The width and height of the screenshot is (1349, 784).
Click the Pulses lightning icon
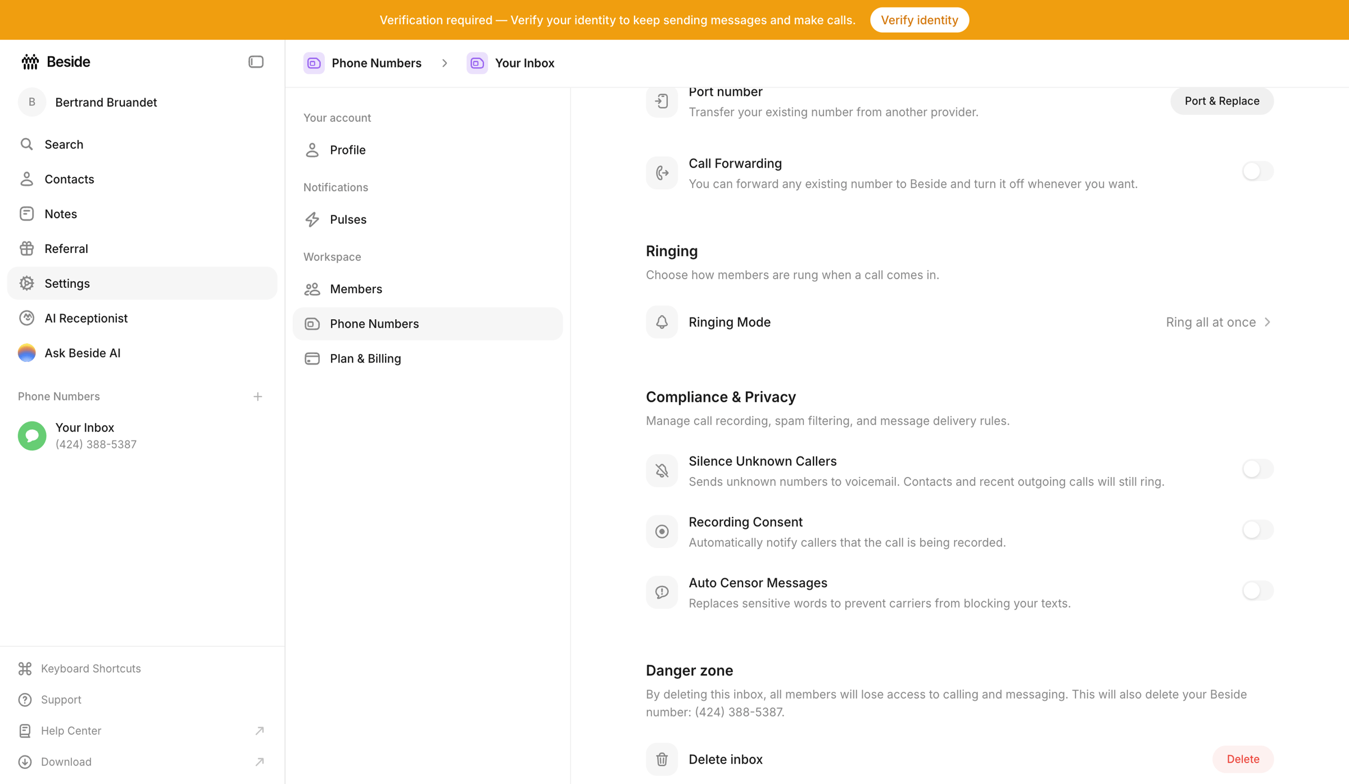(312, 220)
